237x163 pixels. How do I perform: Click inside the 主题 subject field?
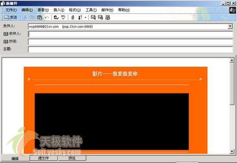(x=130, y=49)
